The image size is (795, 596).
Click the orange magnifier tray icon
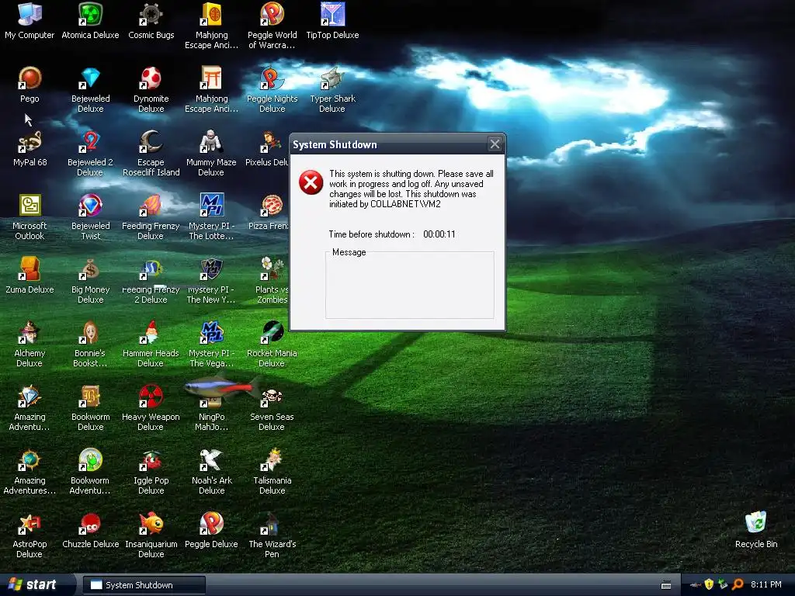click(x=738, y=584)
